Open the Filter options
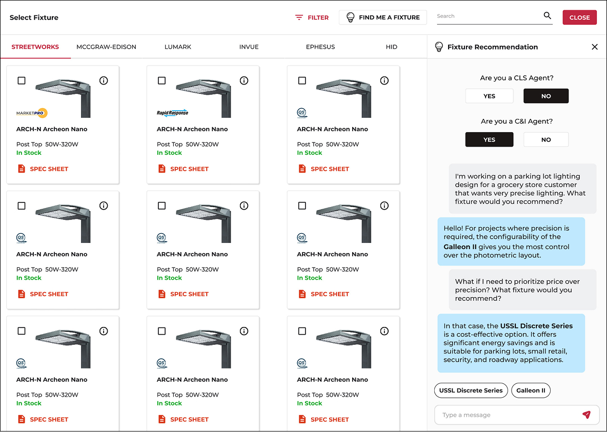Viewport: 607px width, 432px height. point(312,17)
